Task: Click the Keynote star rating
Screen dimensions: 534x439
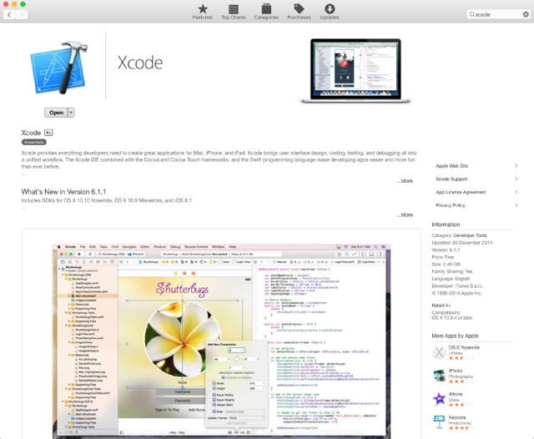Action: 461,428
